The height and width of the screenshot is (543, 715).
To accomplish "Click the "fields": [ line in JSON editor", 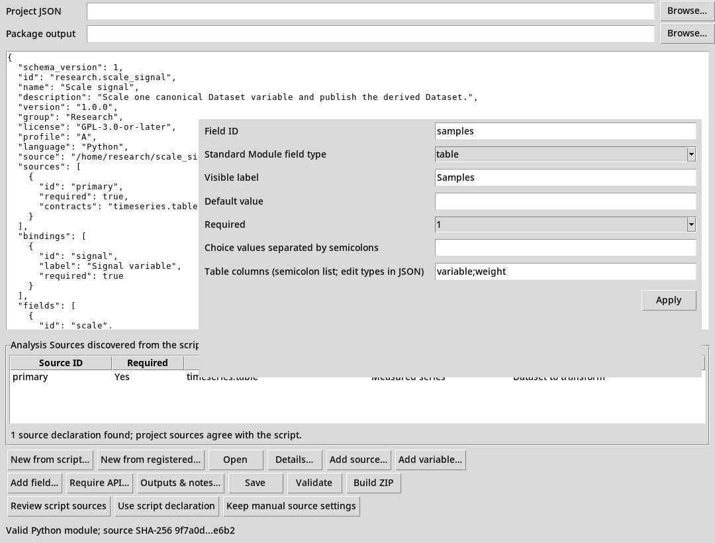I will click(47, 306).
